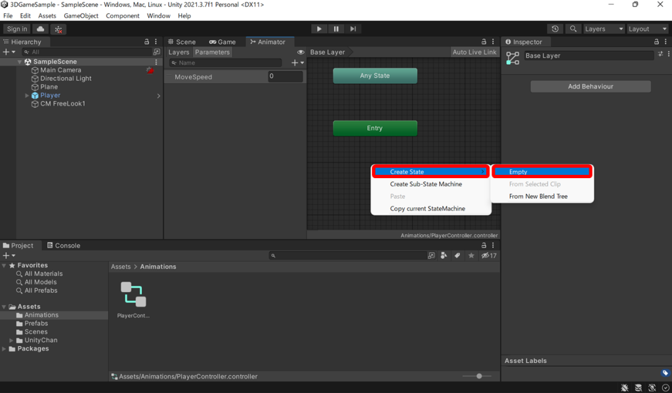Adjust the Project icon size slider

click(479, 376)
